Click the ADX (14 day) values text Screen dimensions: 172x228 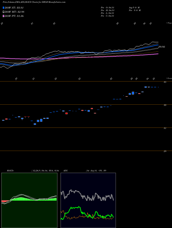pyautogui.click(x=96, y=171)
